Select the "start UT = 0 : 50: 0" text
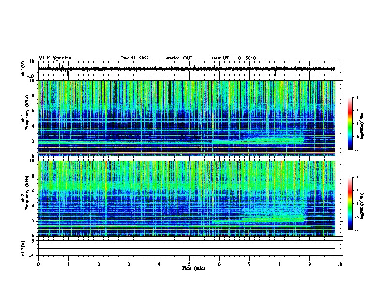The image size is (383, 296). click(x=234, y=58)
